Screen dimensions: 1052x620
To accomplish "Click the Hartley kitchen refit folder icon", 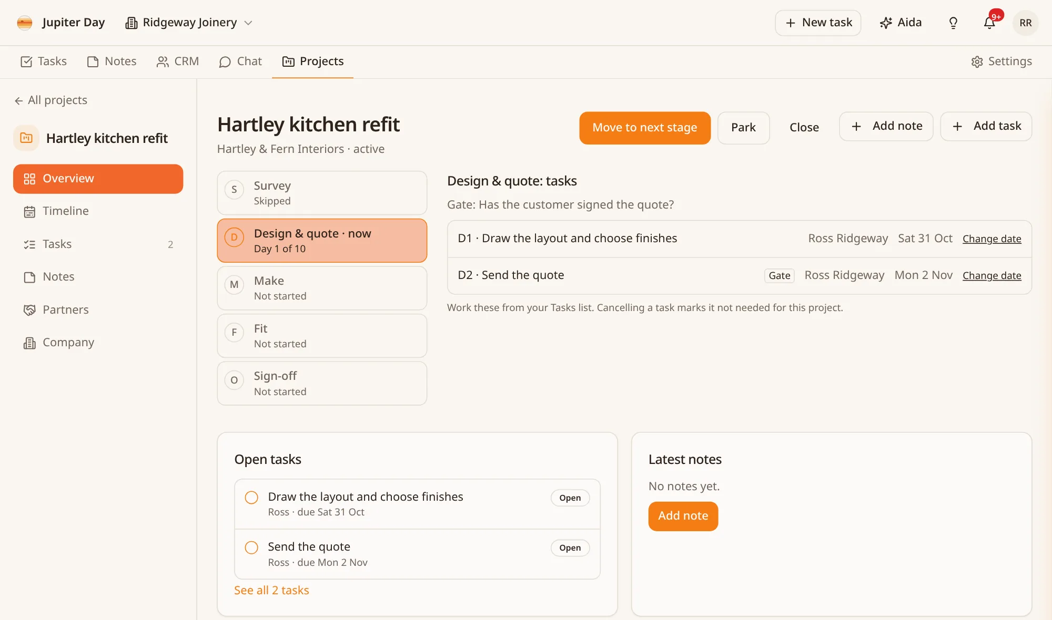I will pos(26,138).
